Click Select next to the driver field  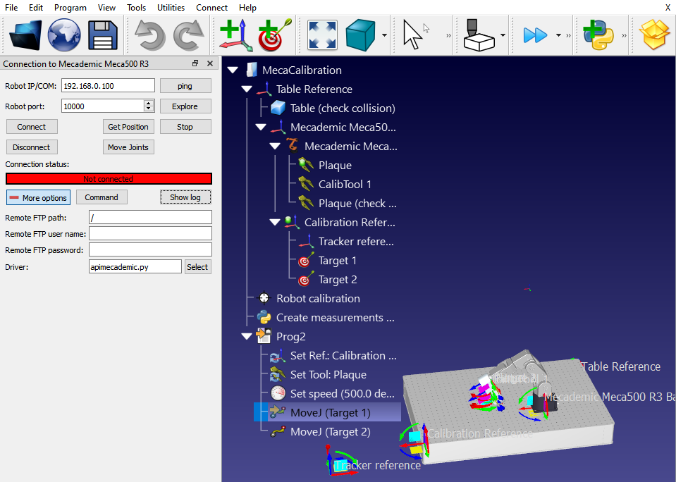(x=197, y=267)
